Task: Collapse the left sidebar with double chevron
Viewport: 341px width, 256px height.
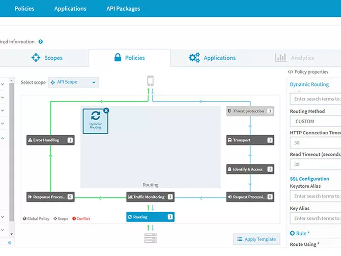Action: 9,243
